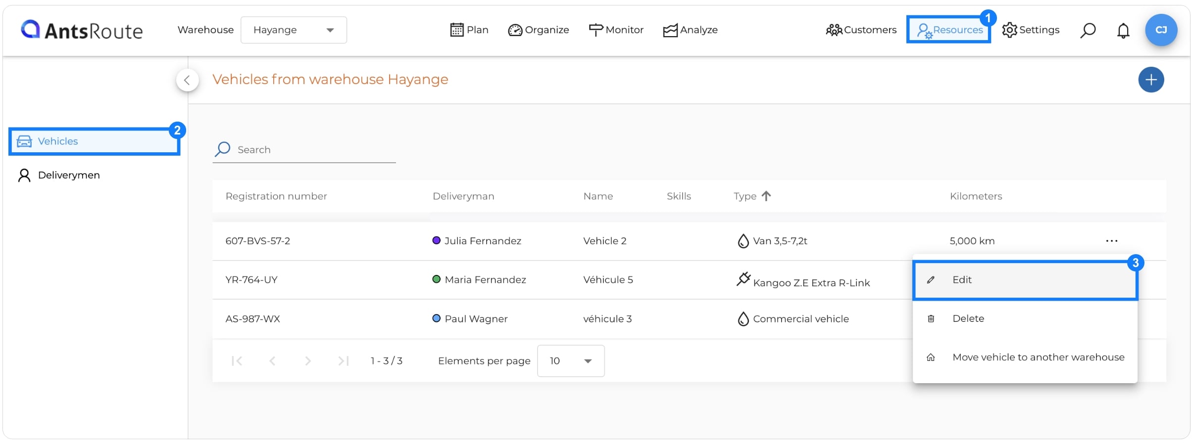The height and width of the screenshot is (444, 1193).
Task: Click Paul Wagner's blue color dot
Action: point(436,318)
